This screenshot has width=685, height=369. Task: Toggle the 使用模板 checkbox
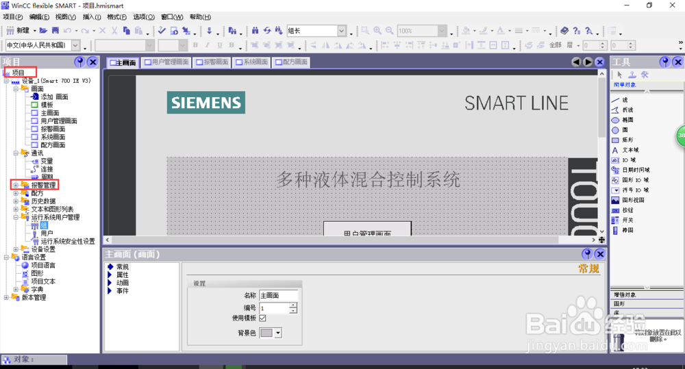tap(262, 318)
